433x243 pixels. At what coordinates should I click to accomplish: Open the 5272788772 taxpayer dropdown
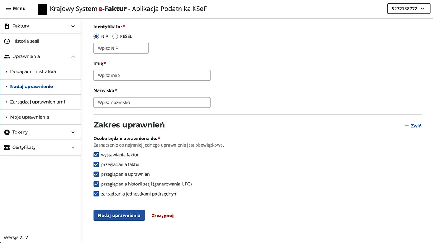click(409, 8)
